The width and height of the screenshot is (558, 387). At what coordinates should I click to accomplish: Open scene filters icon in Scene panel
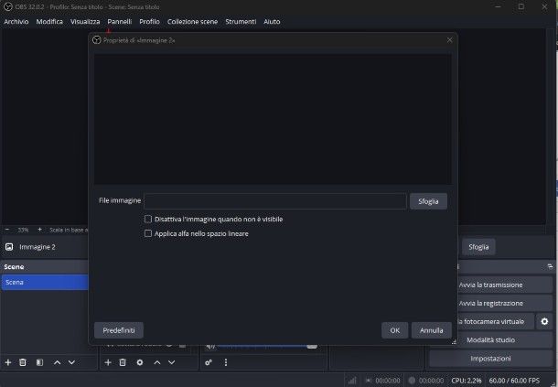pyautogui.click(x=39, y=362)
